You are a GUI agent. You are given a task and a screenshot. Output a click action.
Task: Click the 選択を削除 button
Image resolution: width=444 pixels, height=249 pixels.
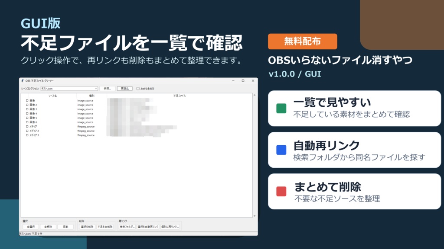click(87, 227)
